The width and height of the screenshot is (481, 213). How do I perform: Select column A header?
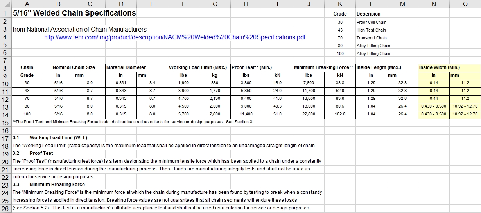click(x=27, y=4)
